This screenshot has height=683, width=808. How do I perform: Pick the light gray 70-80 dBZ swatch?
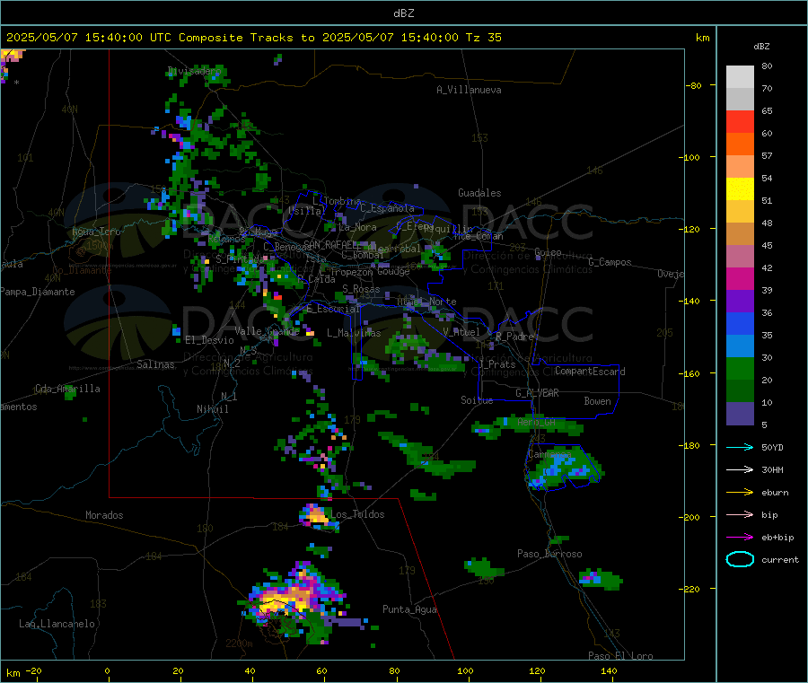[x=740, y=77]
